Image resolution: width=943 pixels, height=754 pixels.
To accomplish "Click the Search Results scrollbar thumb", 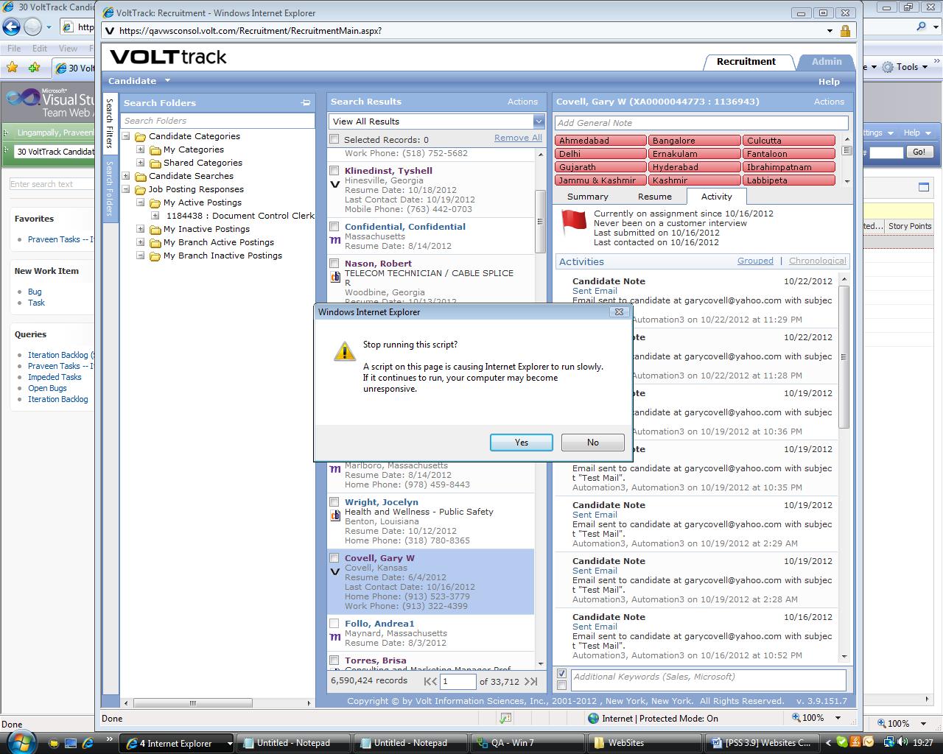I will click(x=540, y=220).
